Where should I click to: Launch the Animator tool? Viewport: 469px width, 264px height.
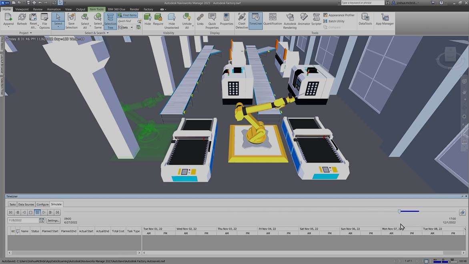[x=304, y=21]
